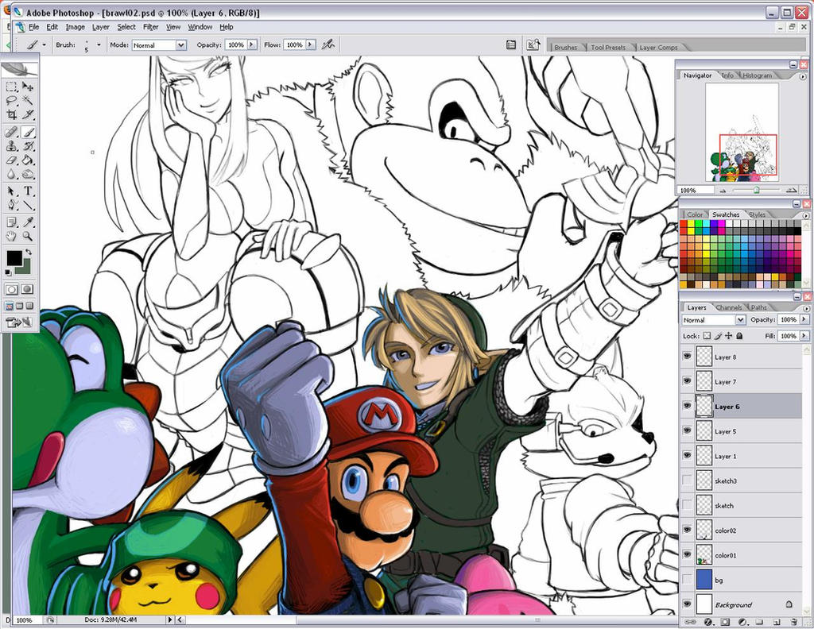The width and height of the screenshot is (814, 629).
Task: Hide Layer 5 visibility
Action: point(688,431)
